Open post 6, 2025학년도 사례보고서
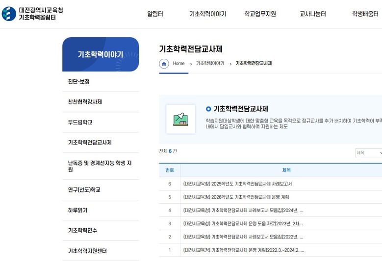Viewport: 382px width, 261px height. point(237,184)
